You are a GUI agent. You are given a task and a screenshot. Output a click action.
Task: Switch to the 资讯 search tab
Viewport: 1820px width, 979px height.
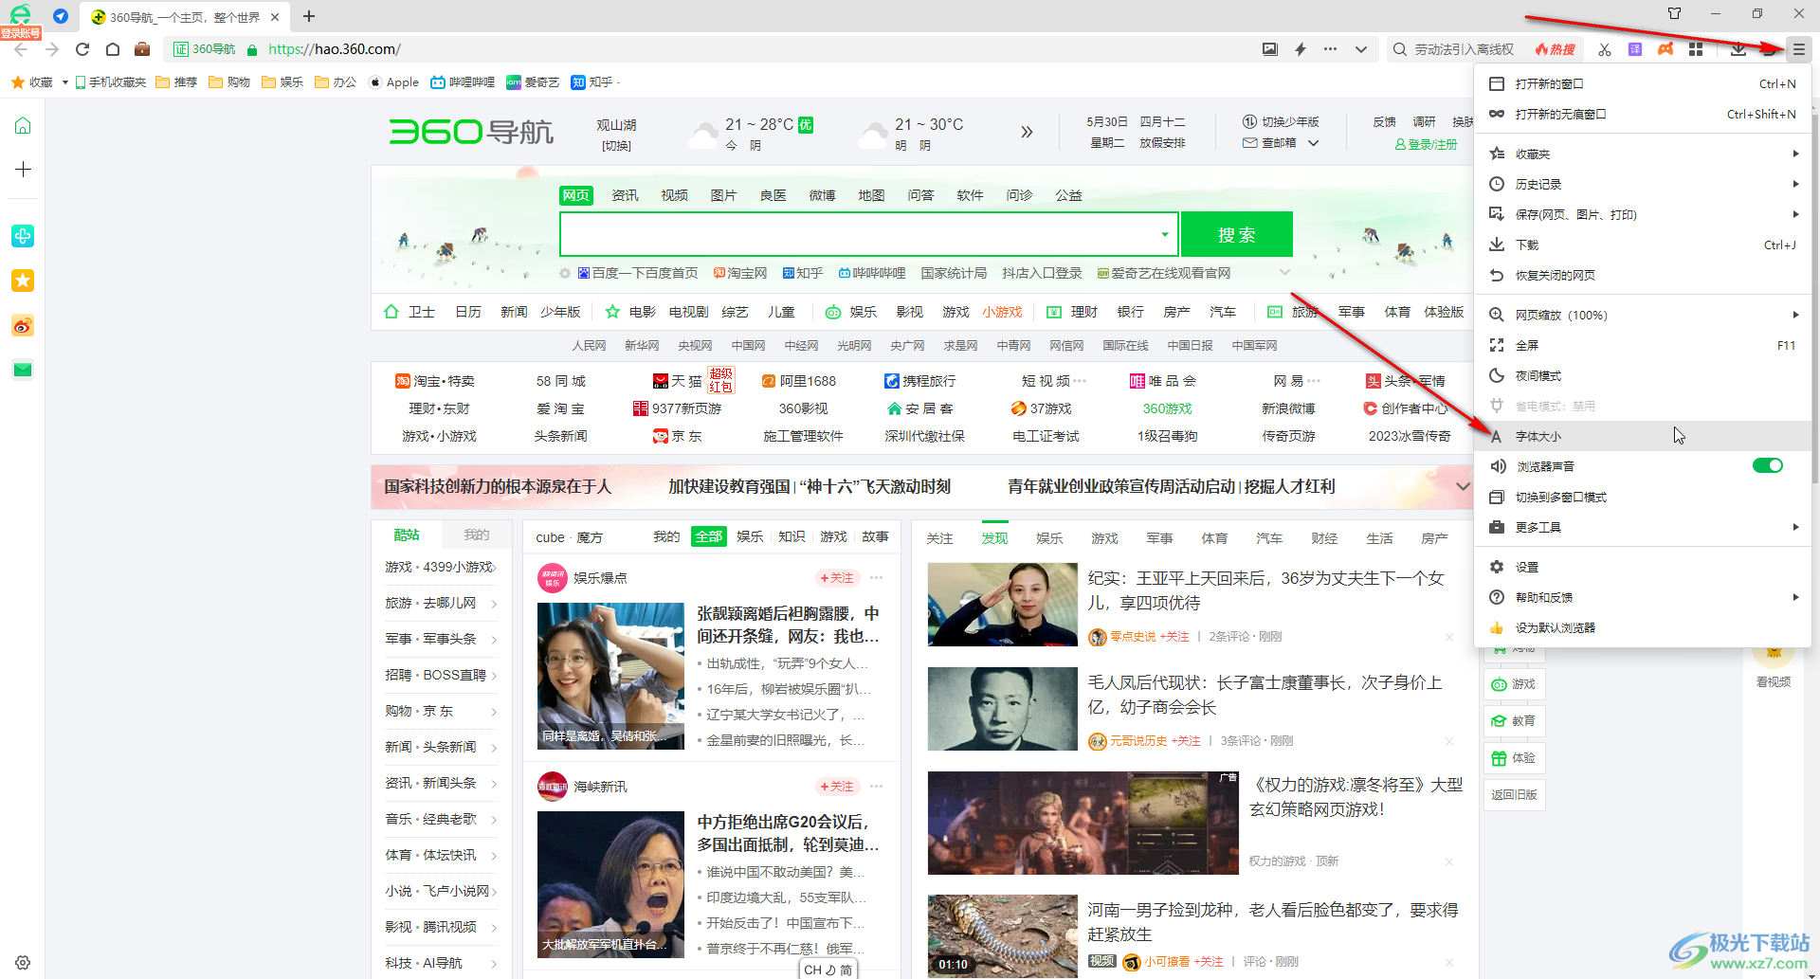click(x=625, y=195)
